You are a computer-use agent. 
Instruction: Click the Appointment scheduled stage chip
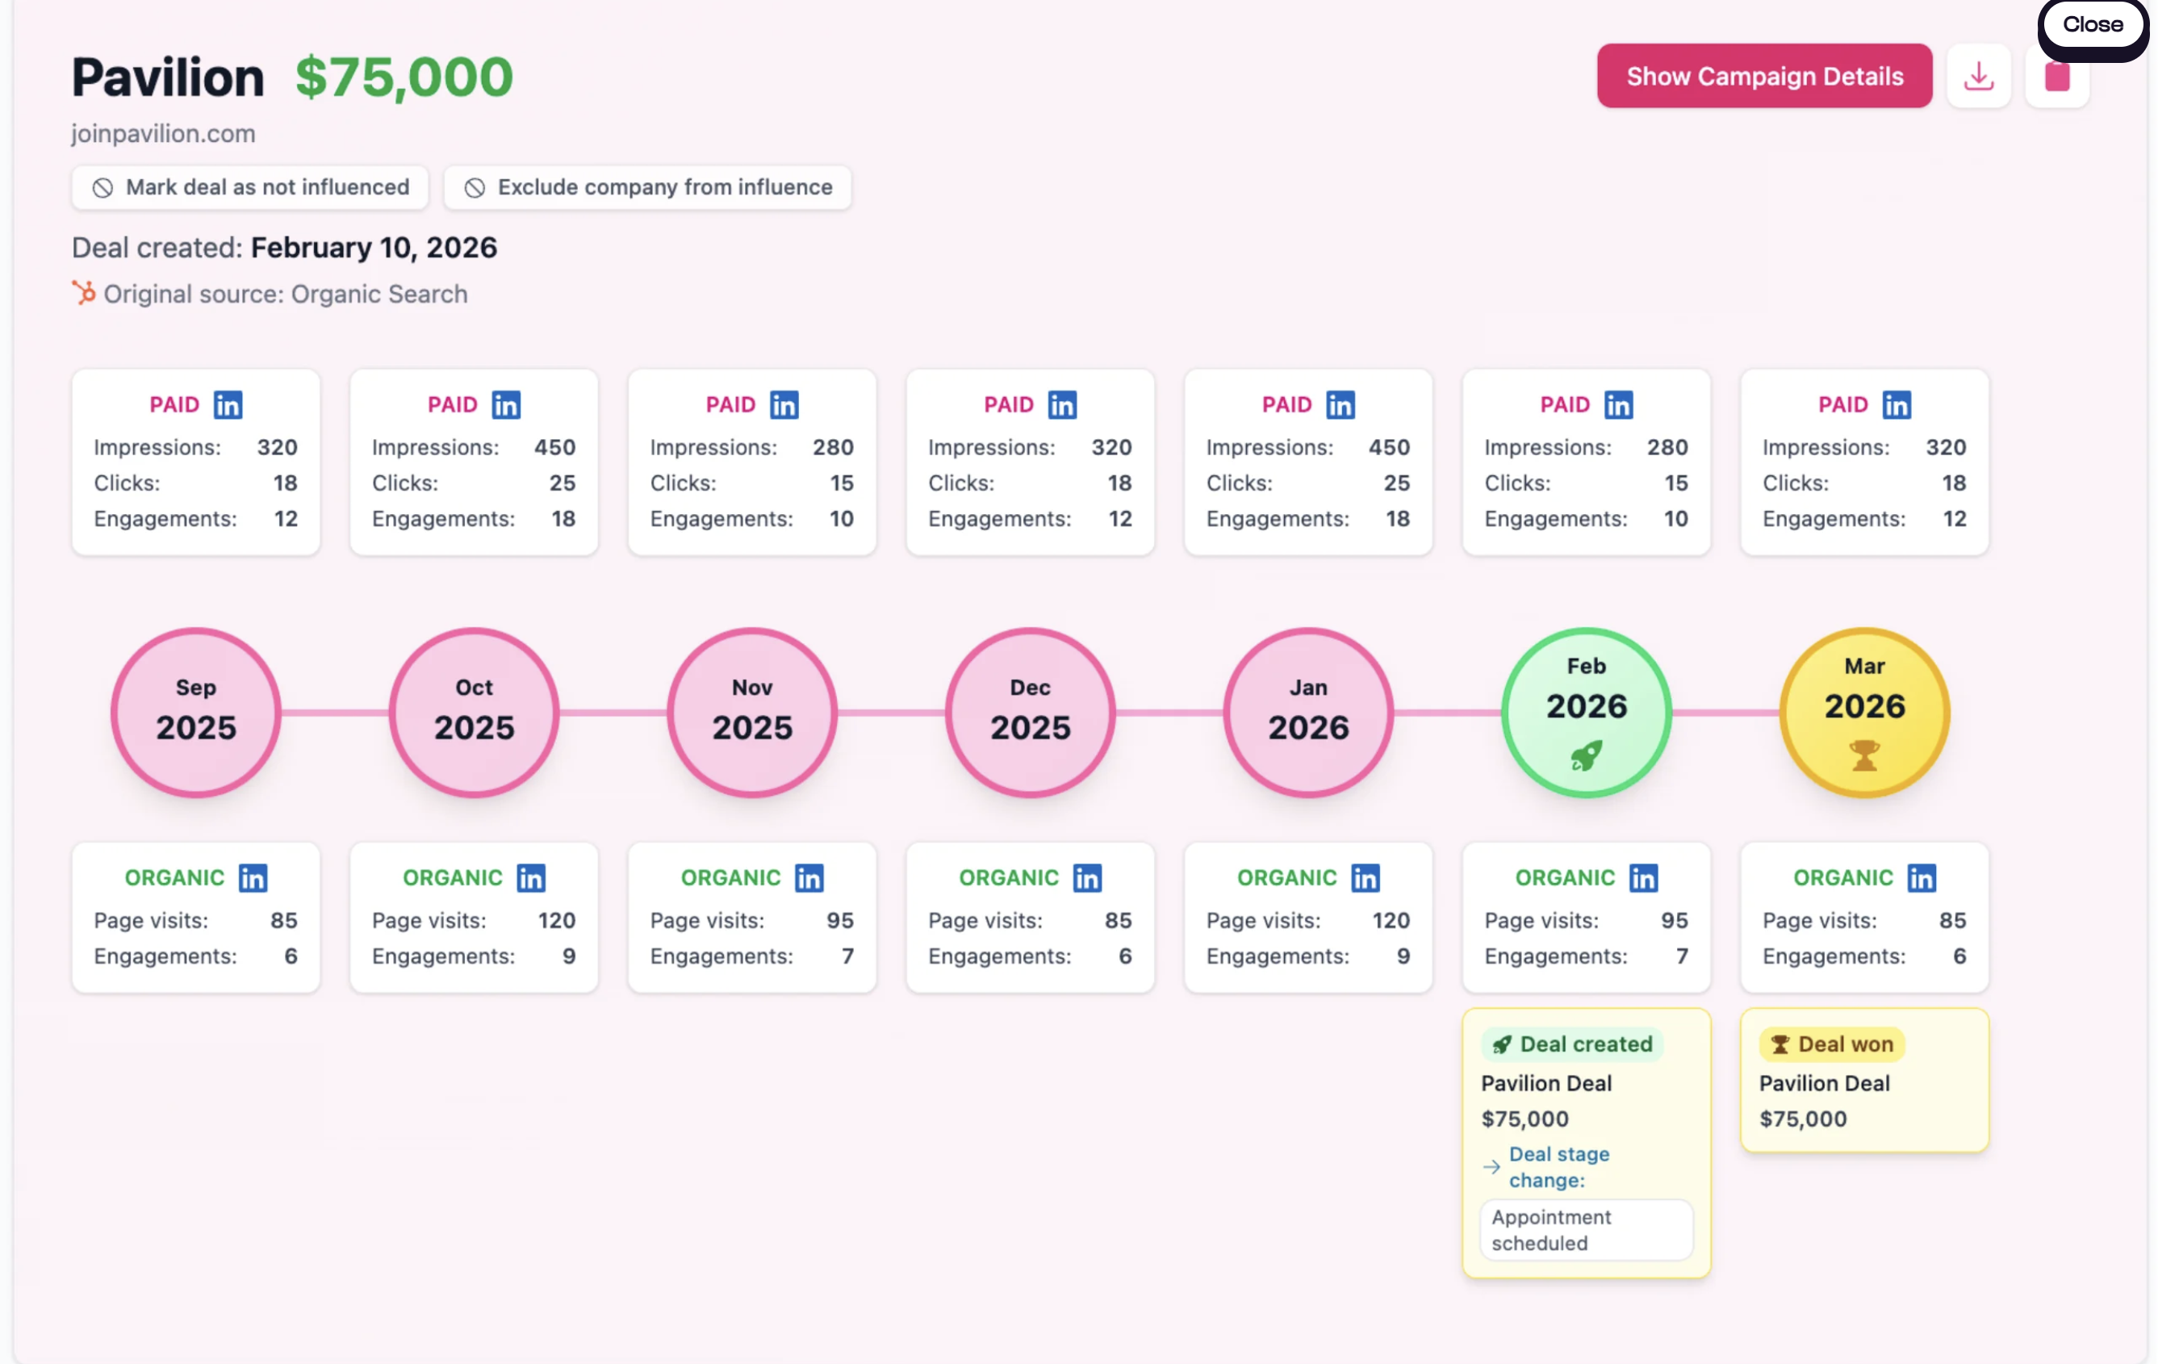click(x=1587, y=1231)
